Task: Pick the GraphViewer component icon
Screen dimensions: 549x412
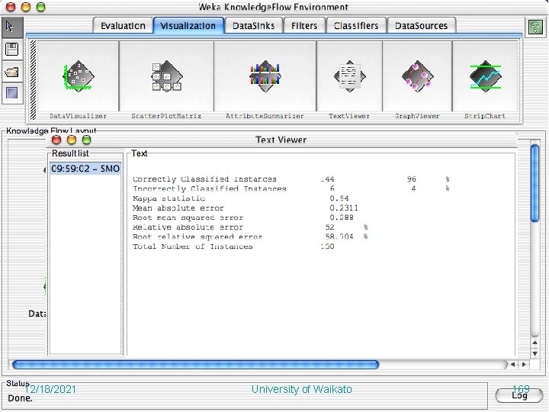Action: (x=417, y=76)
